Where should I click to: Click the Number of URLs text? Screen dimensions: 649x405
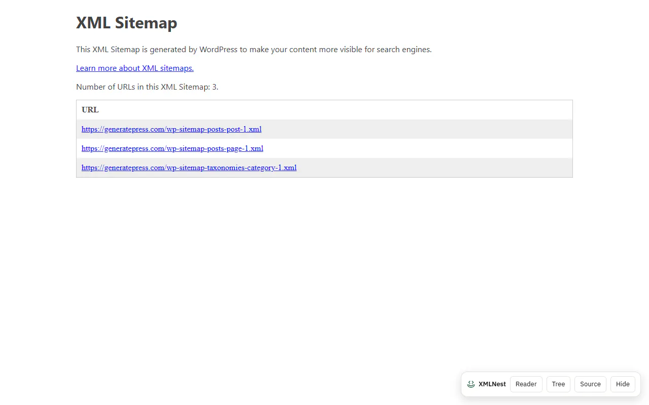147,87
